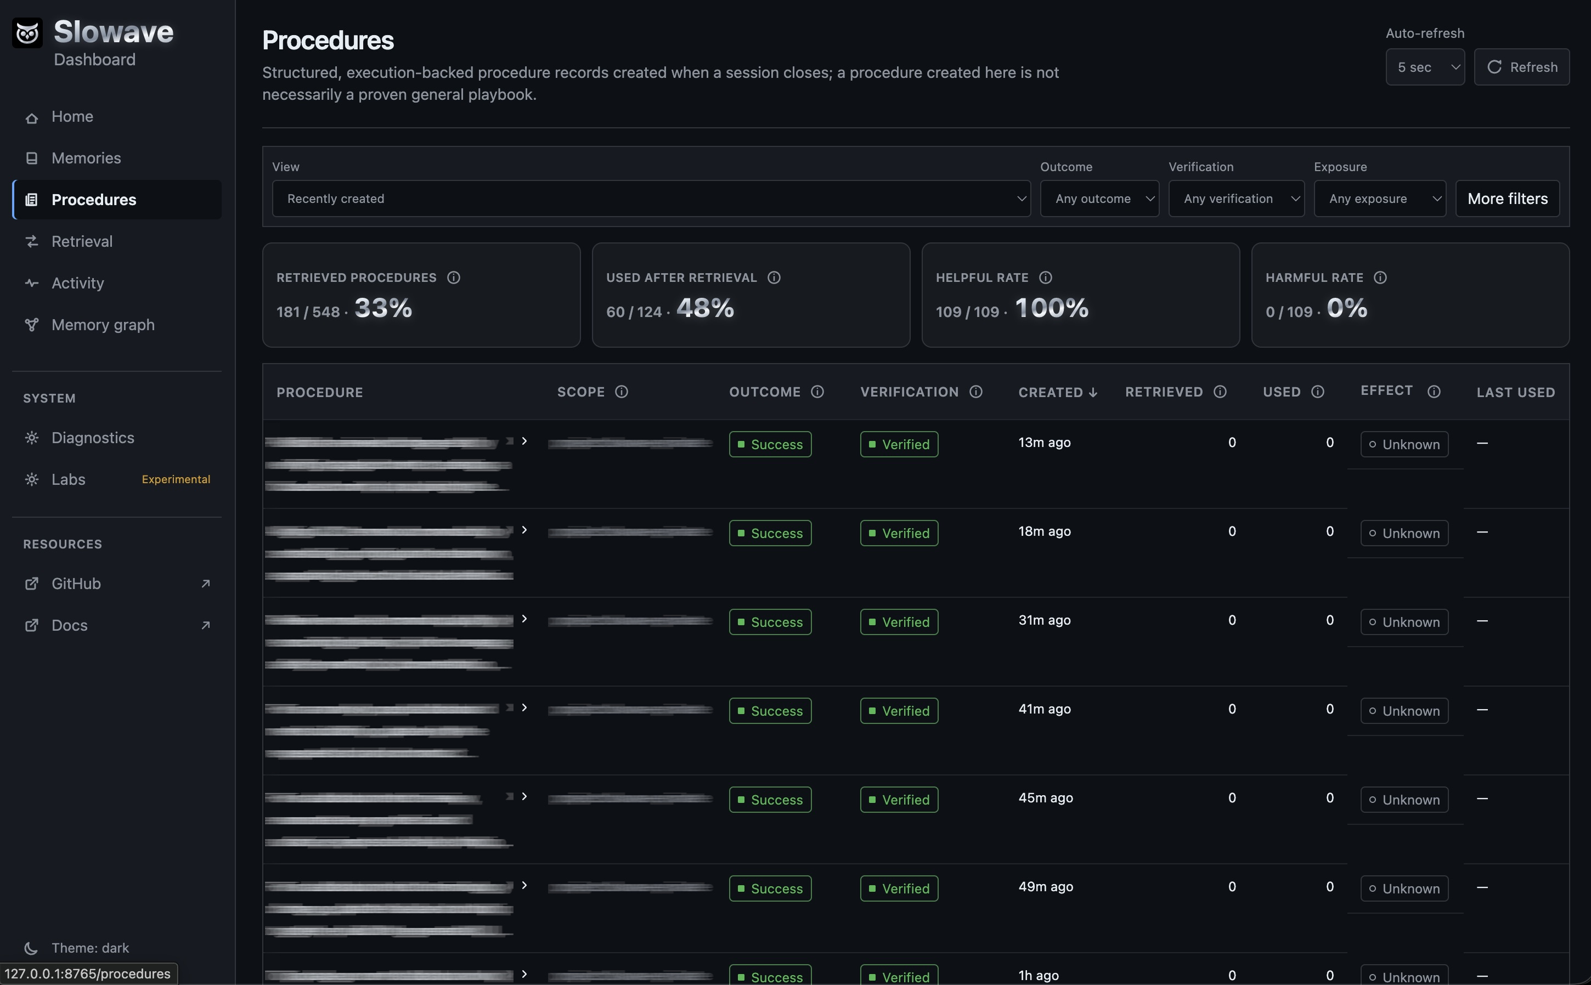Image resolution: width=1591 pixels, height=985 pixels.
Task: Click the Diagnostics gear icon
Action: point(31,438)
